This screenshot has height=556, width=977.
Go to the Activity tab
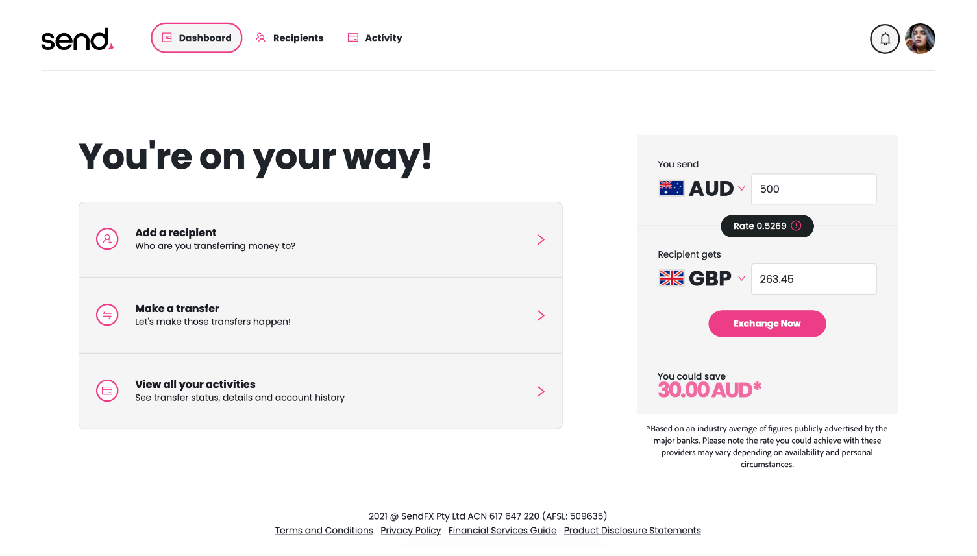pyautogui.click(x=375, y=38)
